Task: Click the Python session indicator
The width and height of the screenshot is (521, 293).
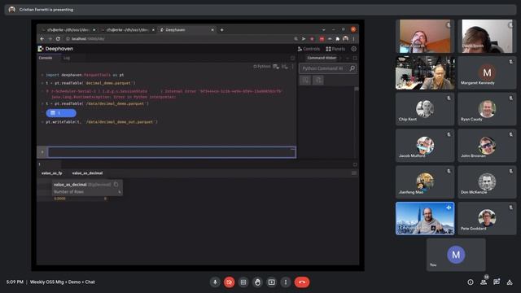Action: pyautogui.click(x=262, y=67)
